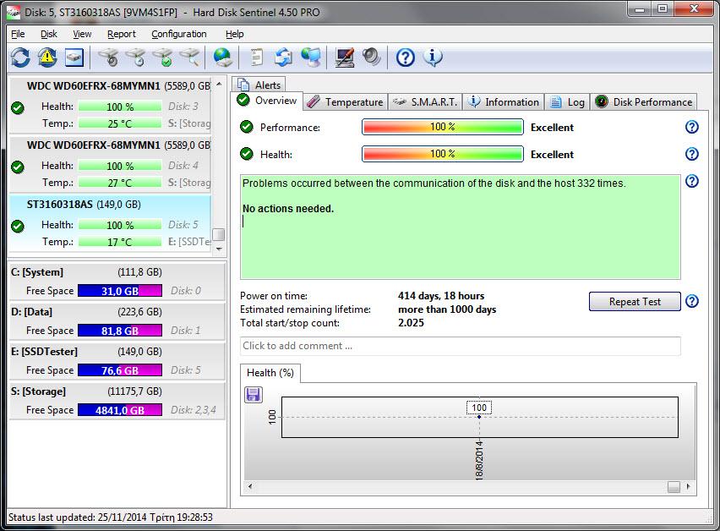The width and height of the screenshot is (720, 531).
Task: Switch to the Information tab
Action: point(504,102)
